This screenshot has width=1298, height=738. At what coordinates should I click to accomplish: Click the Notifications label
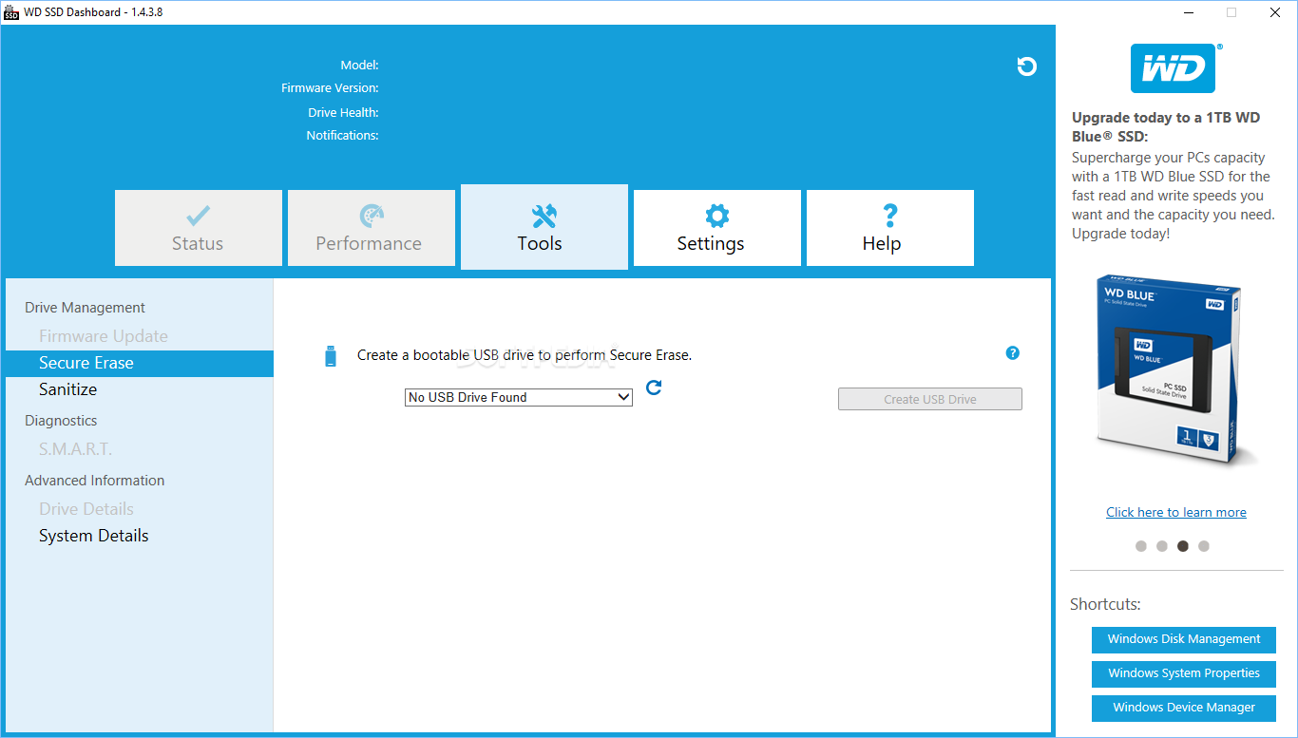click(342, 136)
